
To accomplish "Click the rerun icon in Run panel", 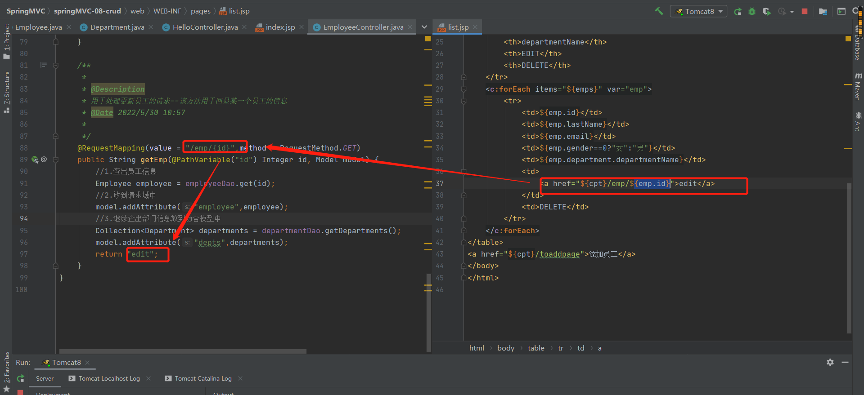I will [21, 378].
